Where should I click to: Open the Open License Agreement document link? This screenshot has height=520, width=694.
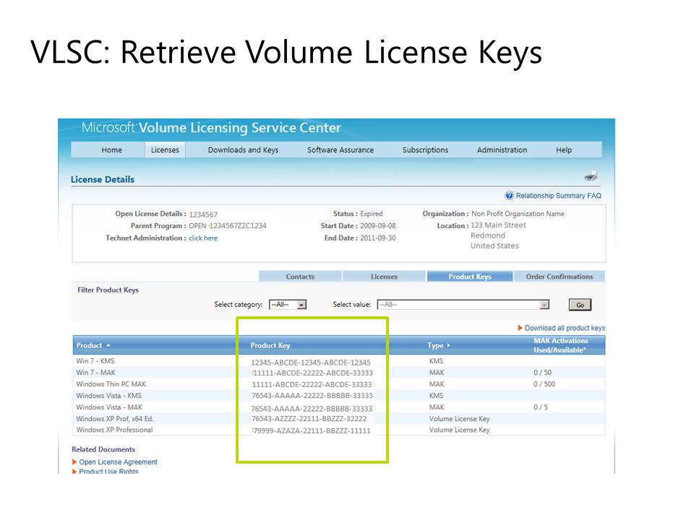point(118,461)
